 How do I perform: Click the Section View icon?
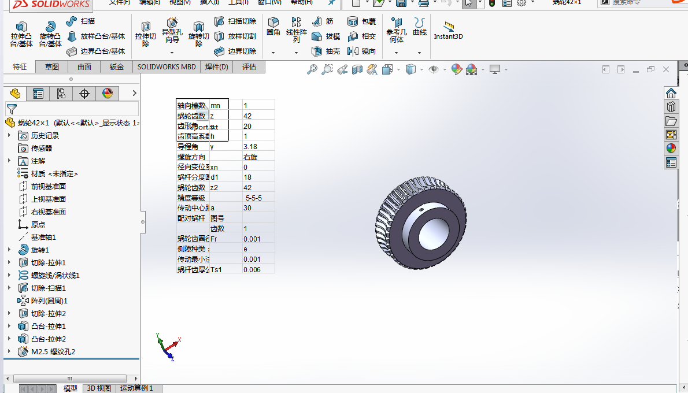pyautogui.click(x=357, y=69)
